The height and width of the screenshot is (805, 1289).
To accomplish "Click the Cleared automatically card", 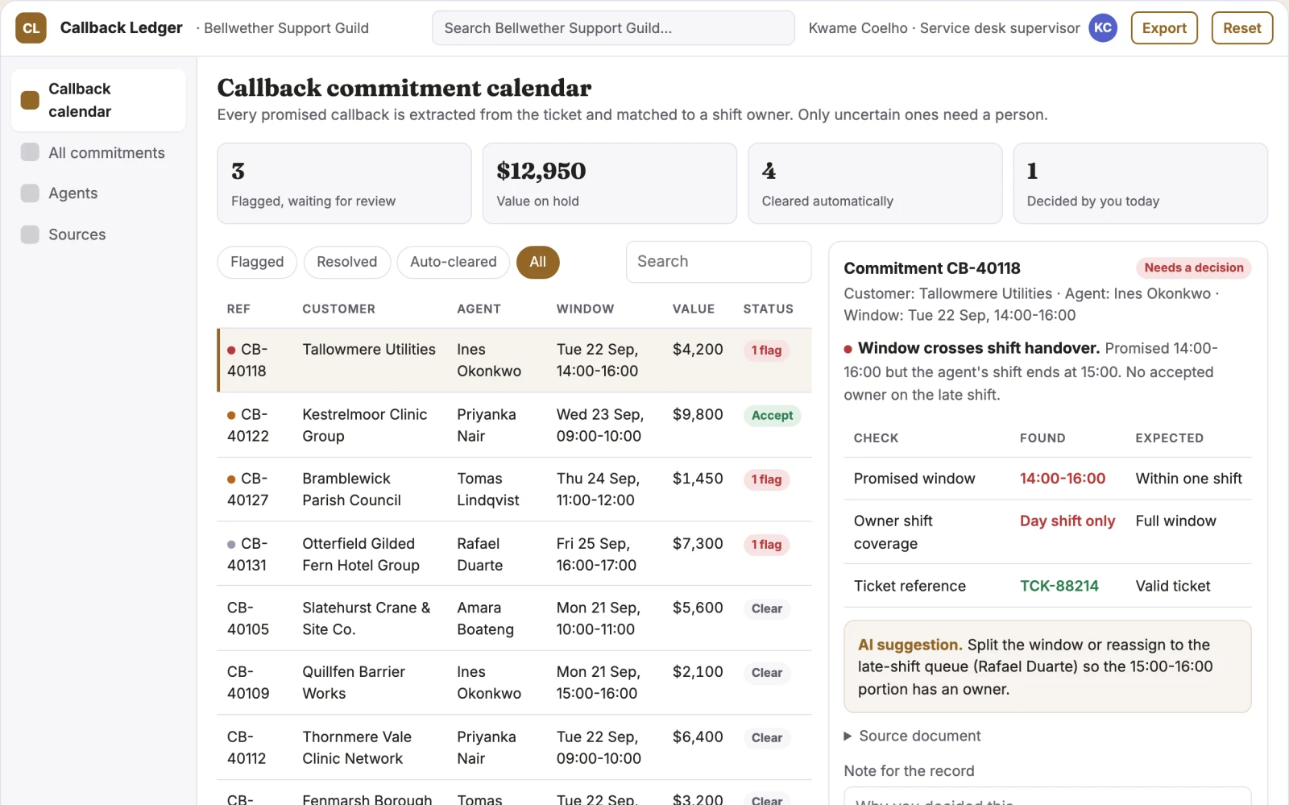I will tap(875, 184).
